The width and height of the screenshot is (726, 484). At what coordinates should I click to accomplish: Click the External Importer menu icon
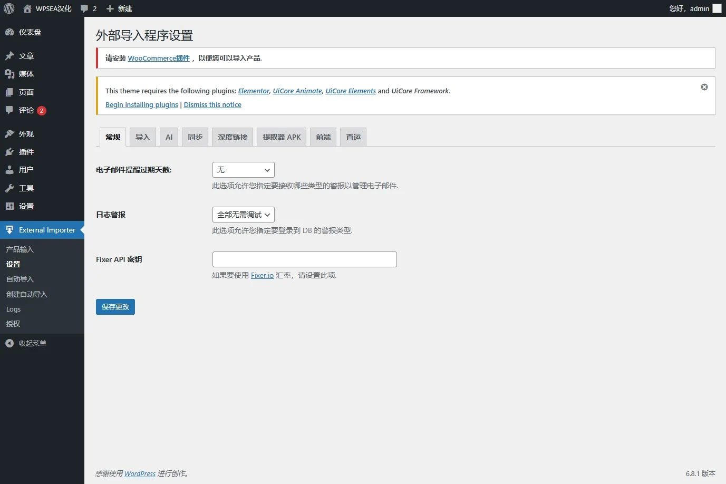point(9,230)
